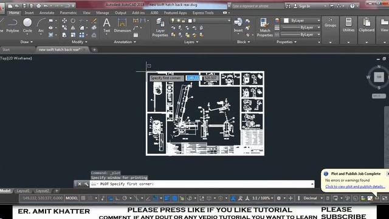This screenshot has height=219, width=389.
Task: Switch to the Layout1 tab
Action: 23,191
